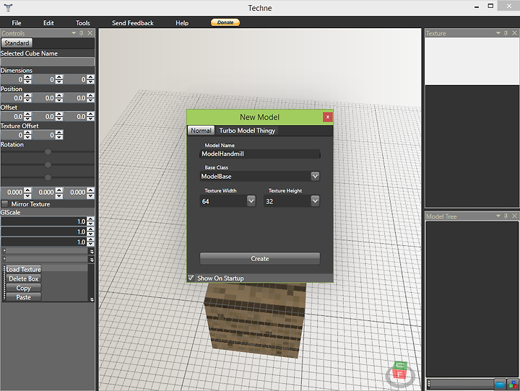Increase the first rotation value 0.000 stepper
Viewport: 520px width, 391px height.
pos(28,190)
